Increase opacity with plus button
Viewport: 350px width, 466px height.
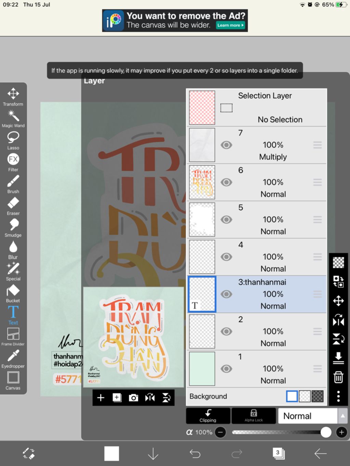[341, 432]
